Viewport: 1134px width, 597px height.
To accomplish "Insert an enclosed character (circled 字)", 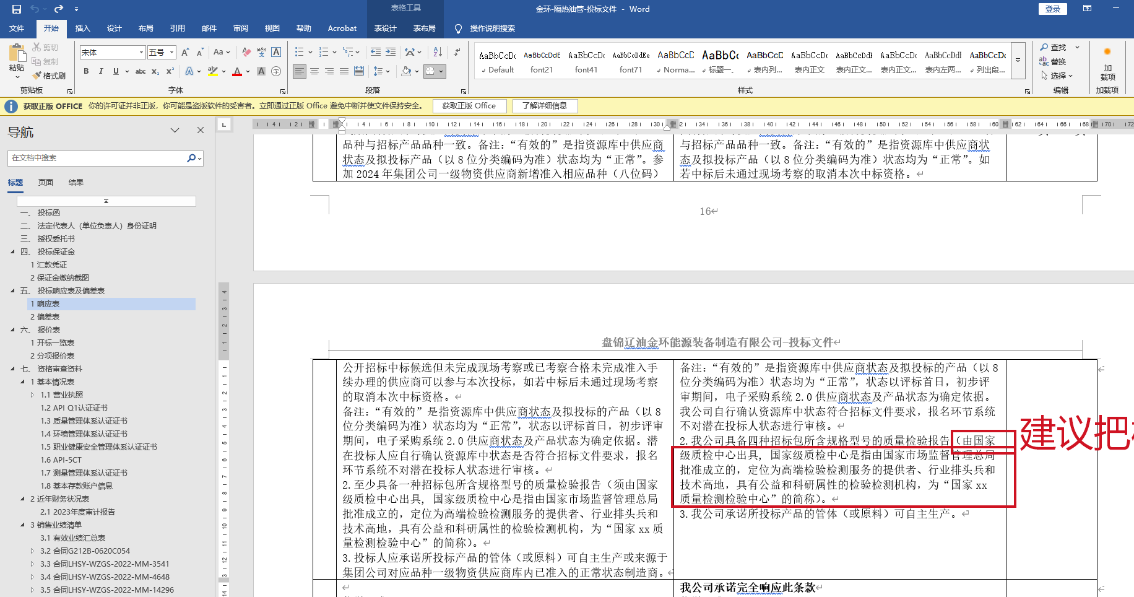I will click(x=276, y=71).
